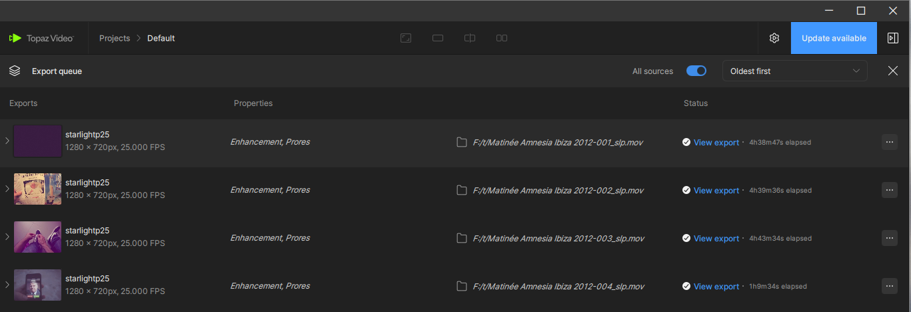Select the Default breadcrumb item
The width and height of the screenshot is (911, 312).
161,38
